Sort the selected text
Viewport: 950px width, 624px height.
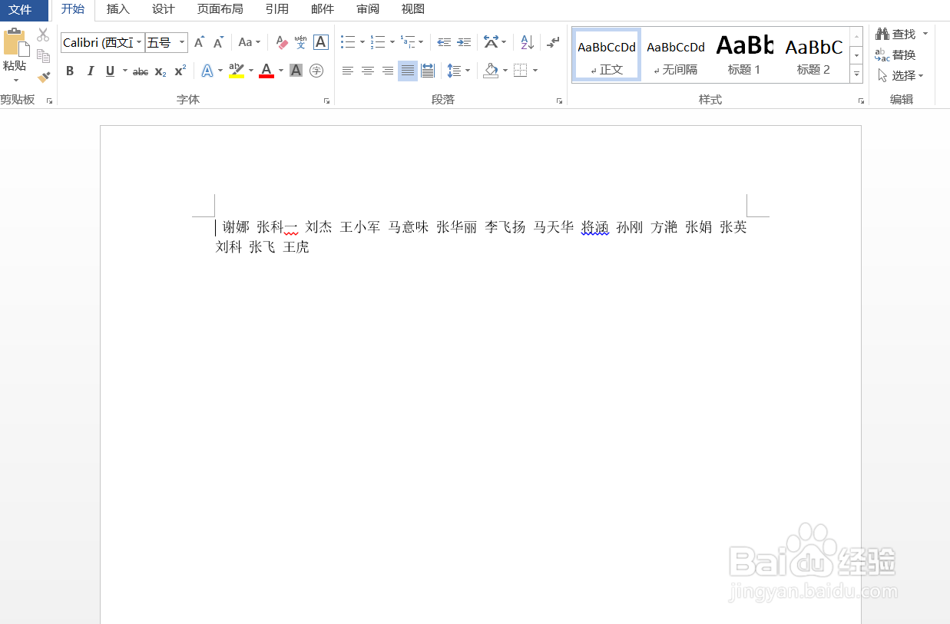tap(526, 42)
